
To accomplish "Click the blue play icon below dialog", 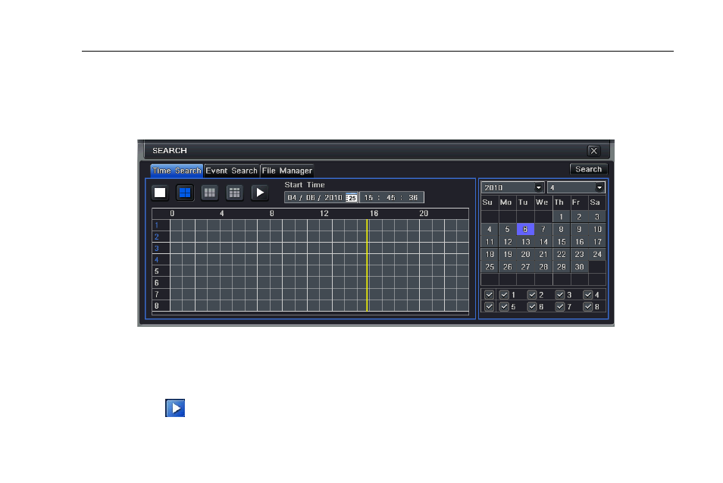I will pos(175,408).
